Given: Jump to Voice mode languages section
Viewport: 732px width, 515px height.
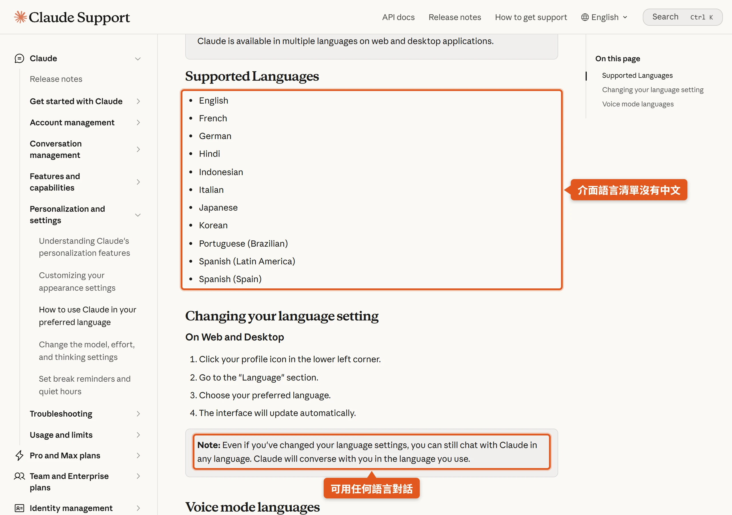Looking at the screenshot, I should tap(638, 104).
